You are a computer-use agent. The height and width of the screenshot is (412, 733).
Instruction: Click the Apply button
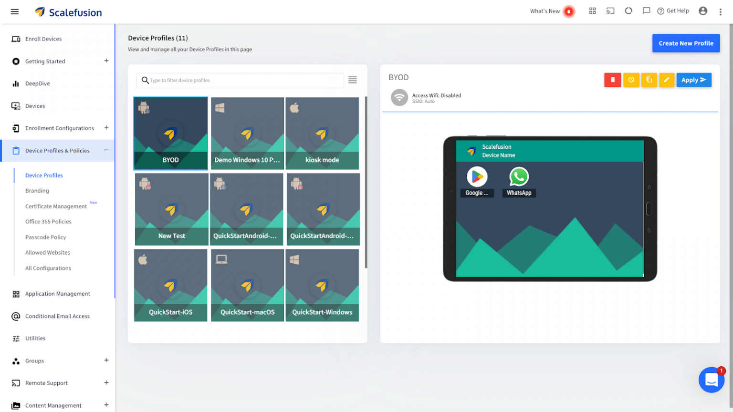[x=693, y=80]
